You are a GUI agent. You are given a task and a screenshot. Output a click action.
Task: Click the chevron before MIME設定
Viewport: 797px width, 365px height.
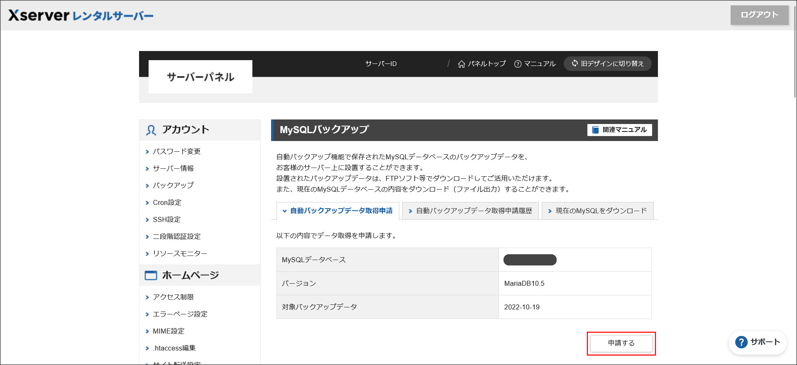(x=147, y=331)
